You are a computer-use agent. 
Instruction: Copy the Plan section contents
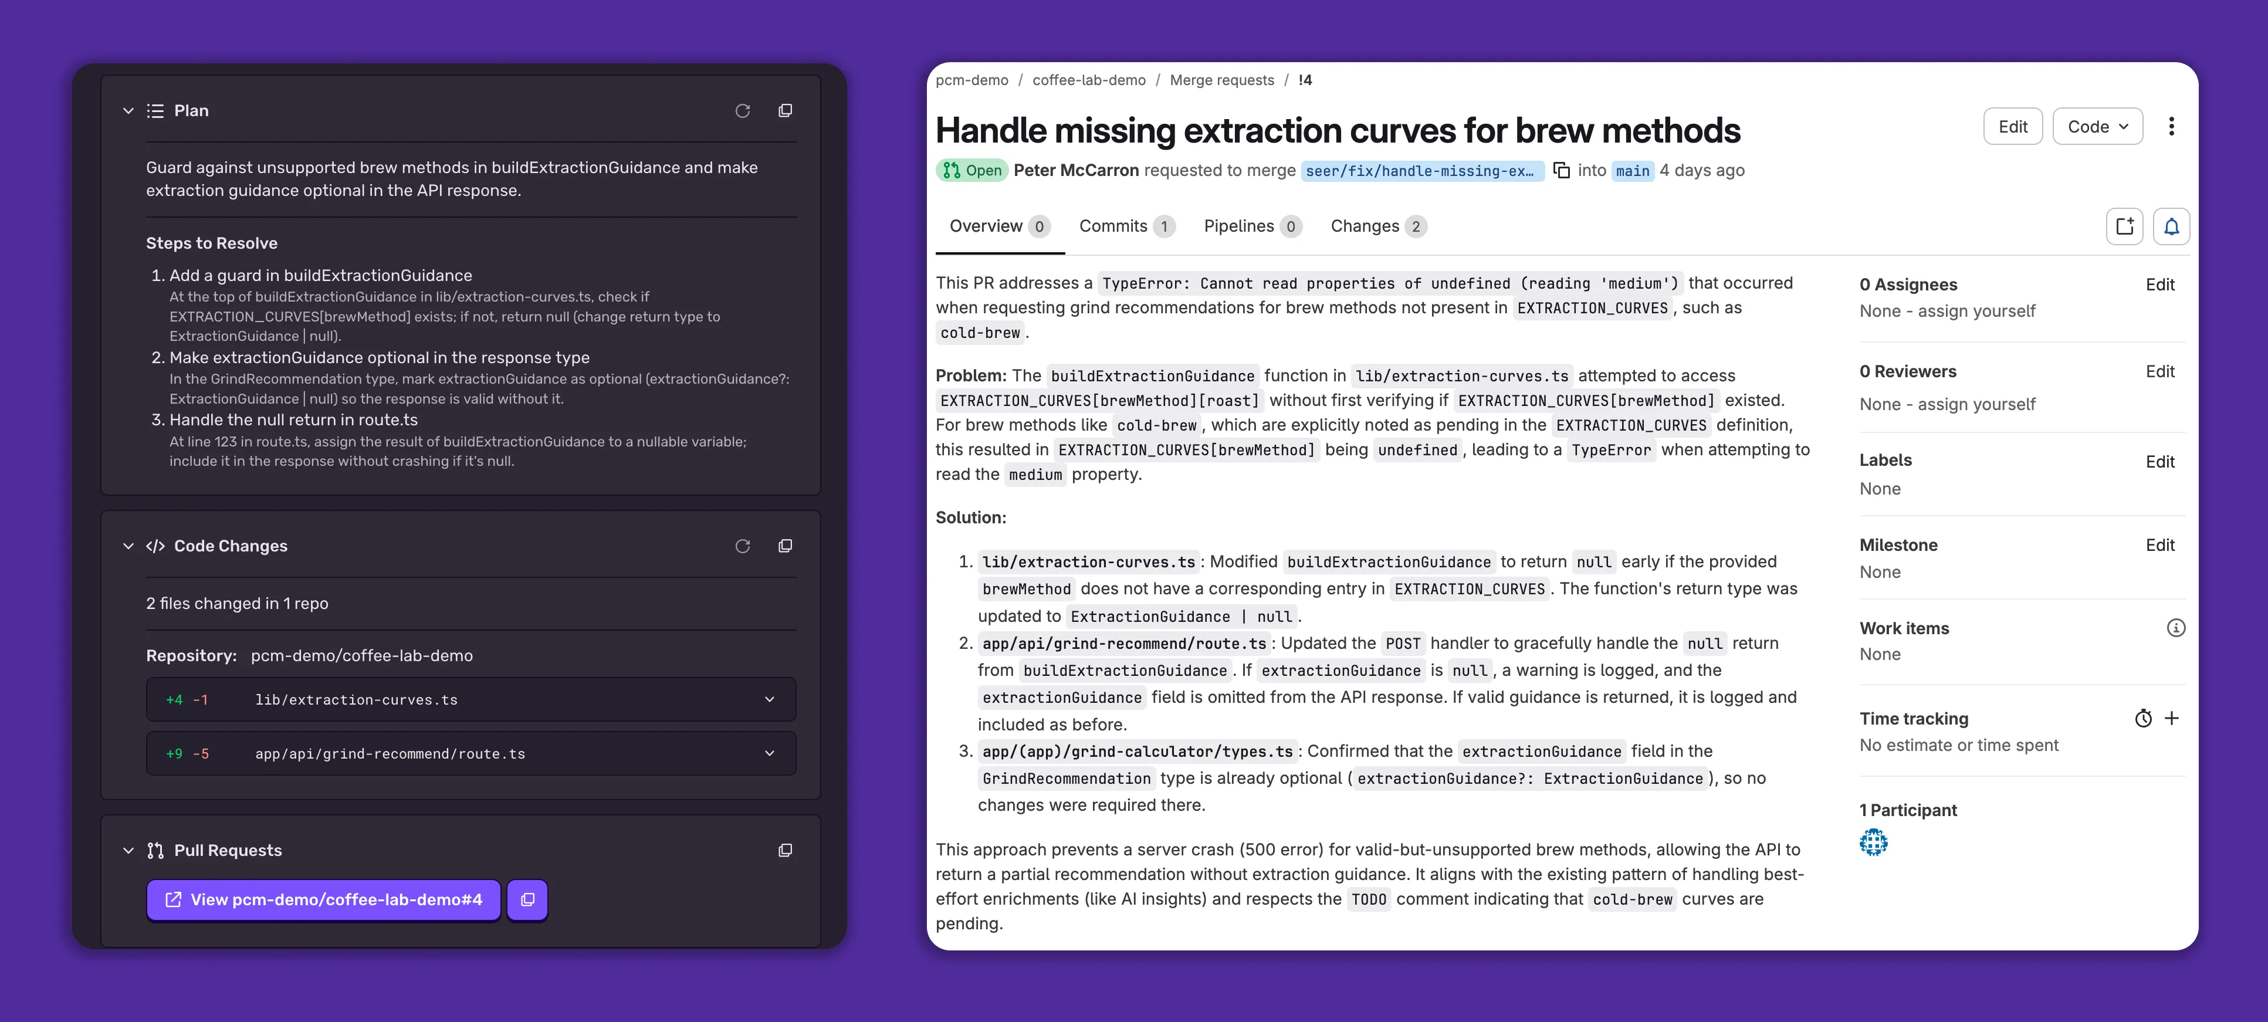pos(786,111)
